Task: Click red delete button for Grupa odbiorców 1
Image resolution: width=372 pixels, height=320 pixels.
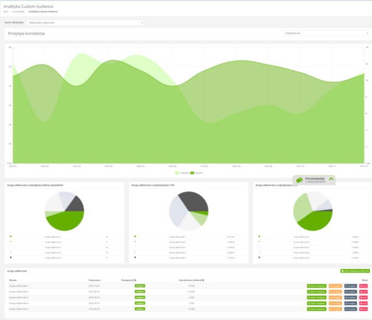Action: point(364,286)
